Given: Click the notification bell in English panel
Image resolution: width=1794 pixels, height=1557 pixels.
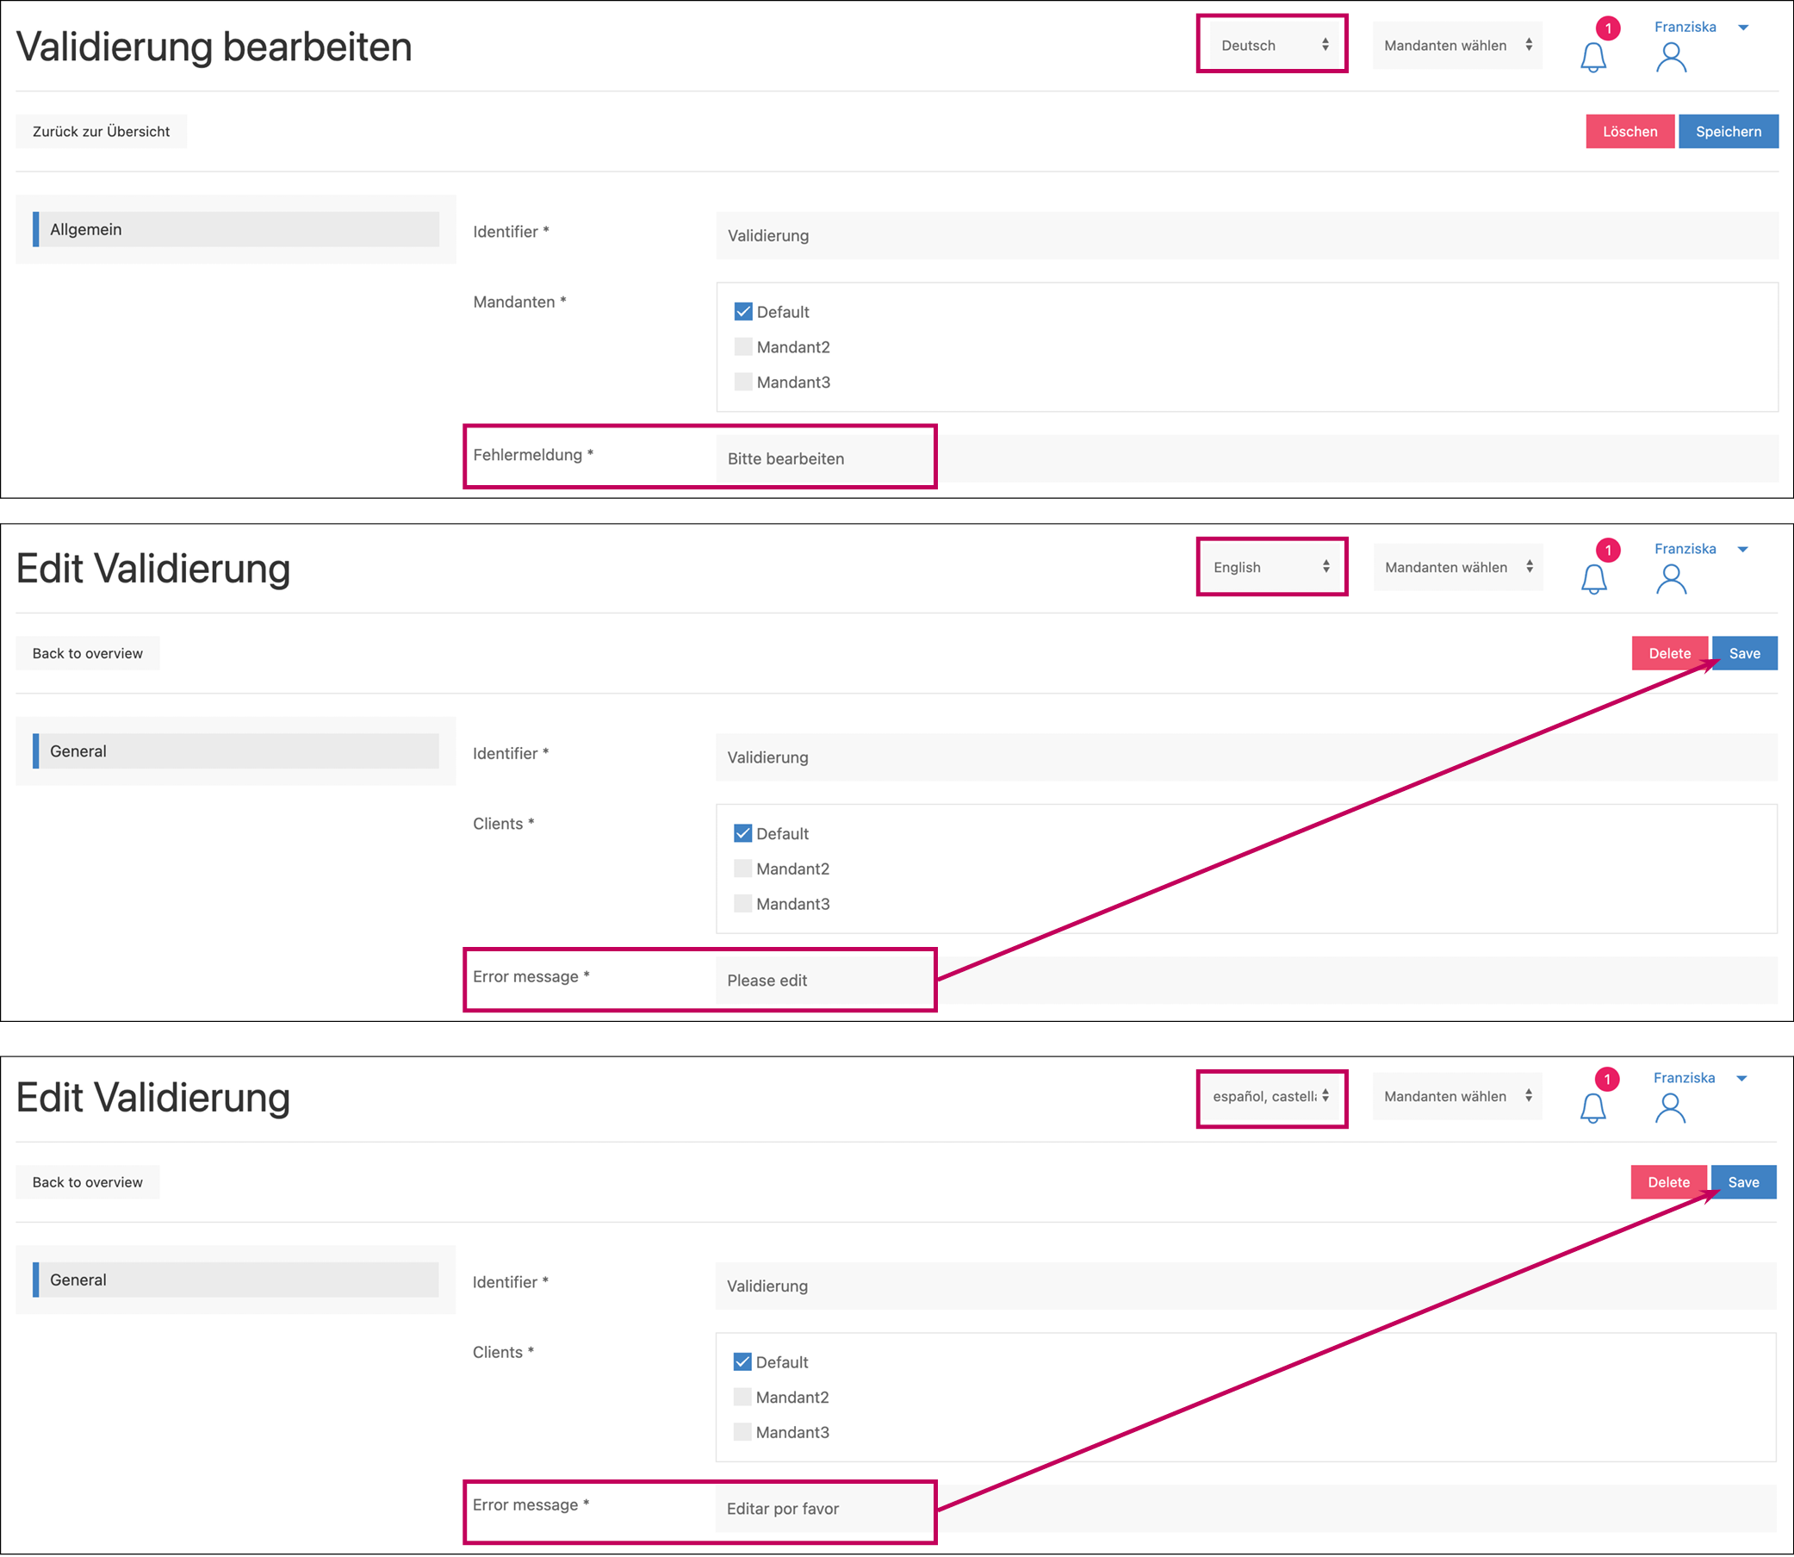Looking at the screenshot, I should (1592, 579).
